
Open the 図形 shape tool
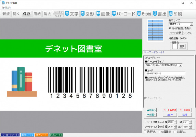88,14
